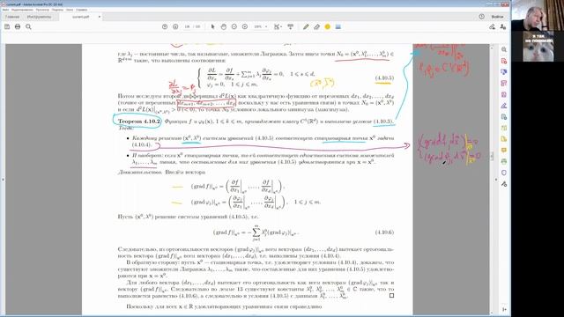Zoom in with the plus button
Screen dimensions: 564x317
[x=245, y=26]
